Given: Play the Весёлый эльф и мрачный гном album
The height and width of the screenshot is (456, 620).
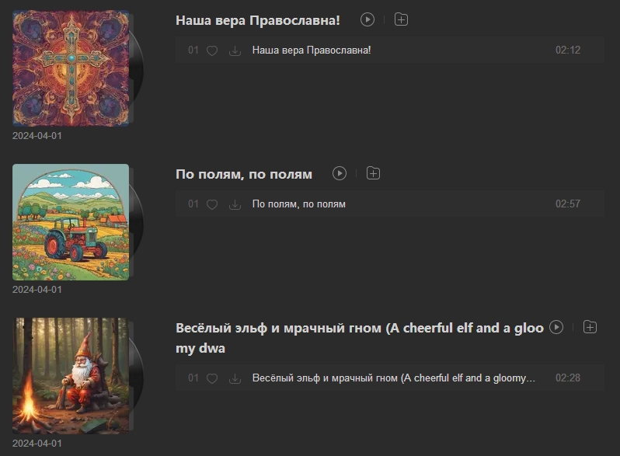Looking at the screenshot, I should coord(556,327).
